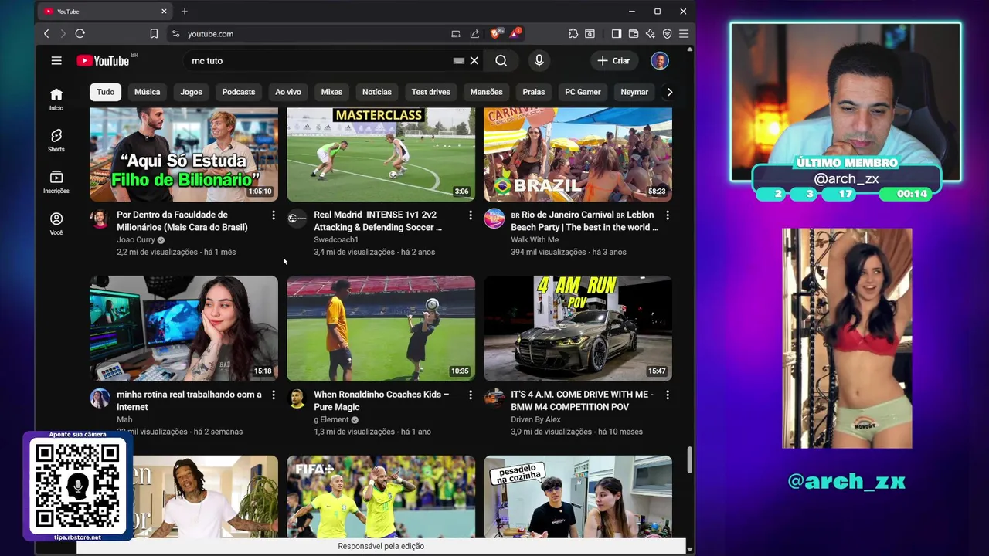
Task: Open the g Element channel link
Action: click(x=331, y=420)
